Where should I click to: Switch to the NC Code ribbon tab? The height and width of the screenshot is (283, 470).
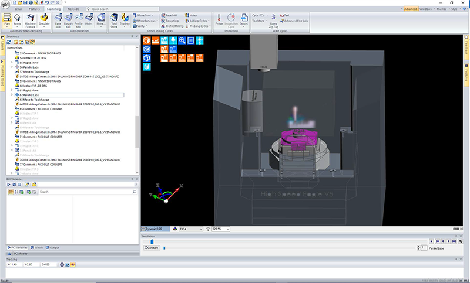pyautogui.click(x=73, y=9)
